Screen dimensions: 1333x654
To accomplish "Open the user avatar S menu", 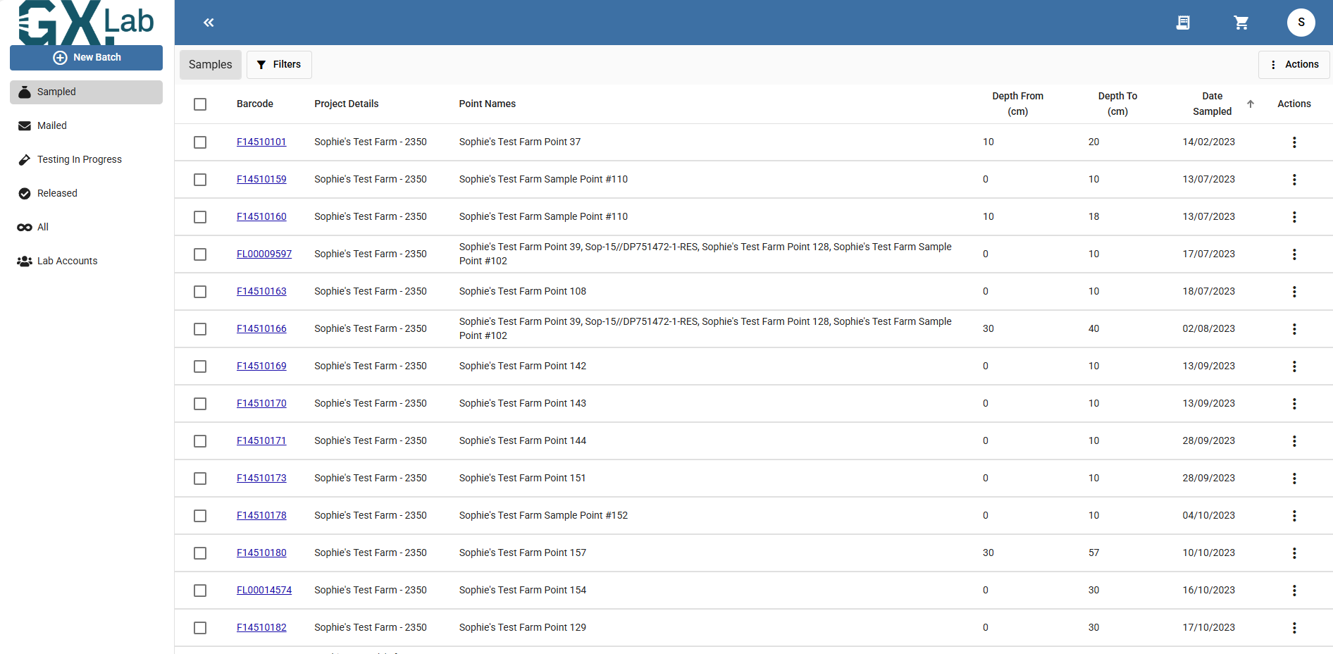I will (1301, 23).
